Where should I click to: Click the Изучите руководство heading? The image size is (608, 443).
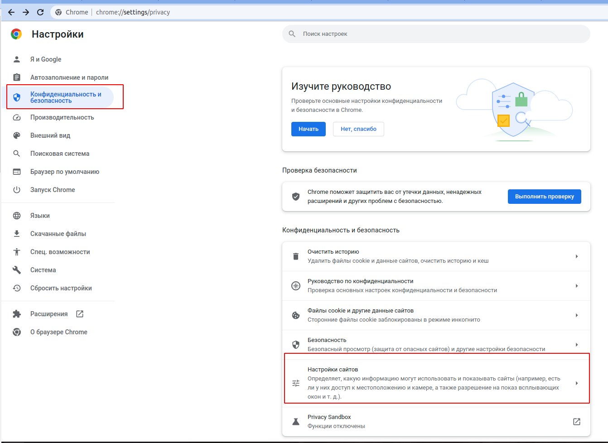click(341, 87)
